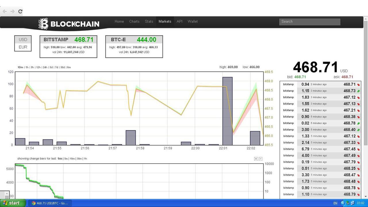Screen dimensions: 368x207
Task: Select the EUR currency option
Action: point(23,47)
